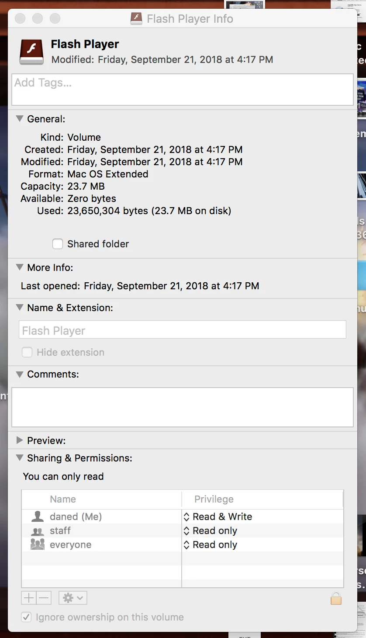The height and width of the screenshot is (638, 366).
Task: Close the Flash Player Info window
Action: tap(21, 18)
